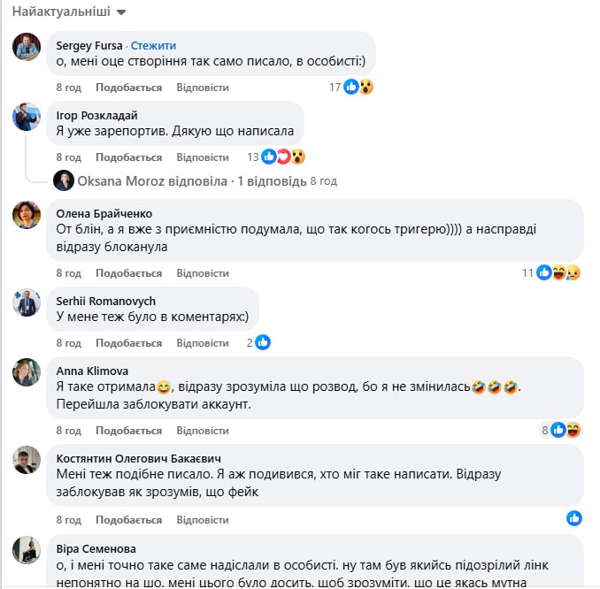Screen dimensions: 600x589
Task: Click like reaction on Бакаєвич's comment
Action: coord(574,517)
